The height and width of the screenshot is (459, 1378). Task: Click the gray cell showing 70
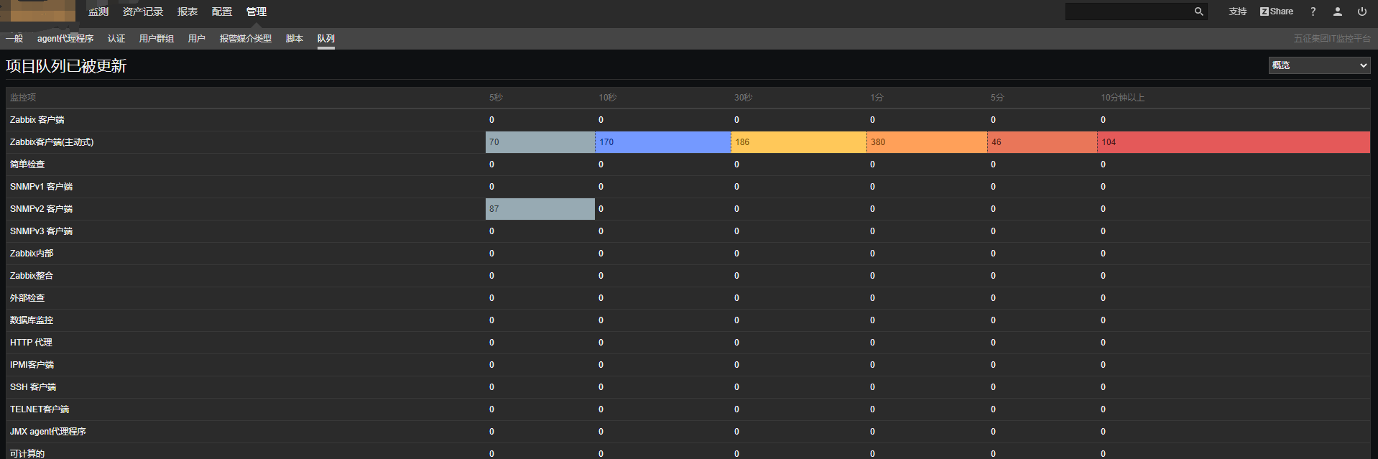point(540,142)
